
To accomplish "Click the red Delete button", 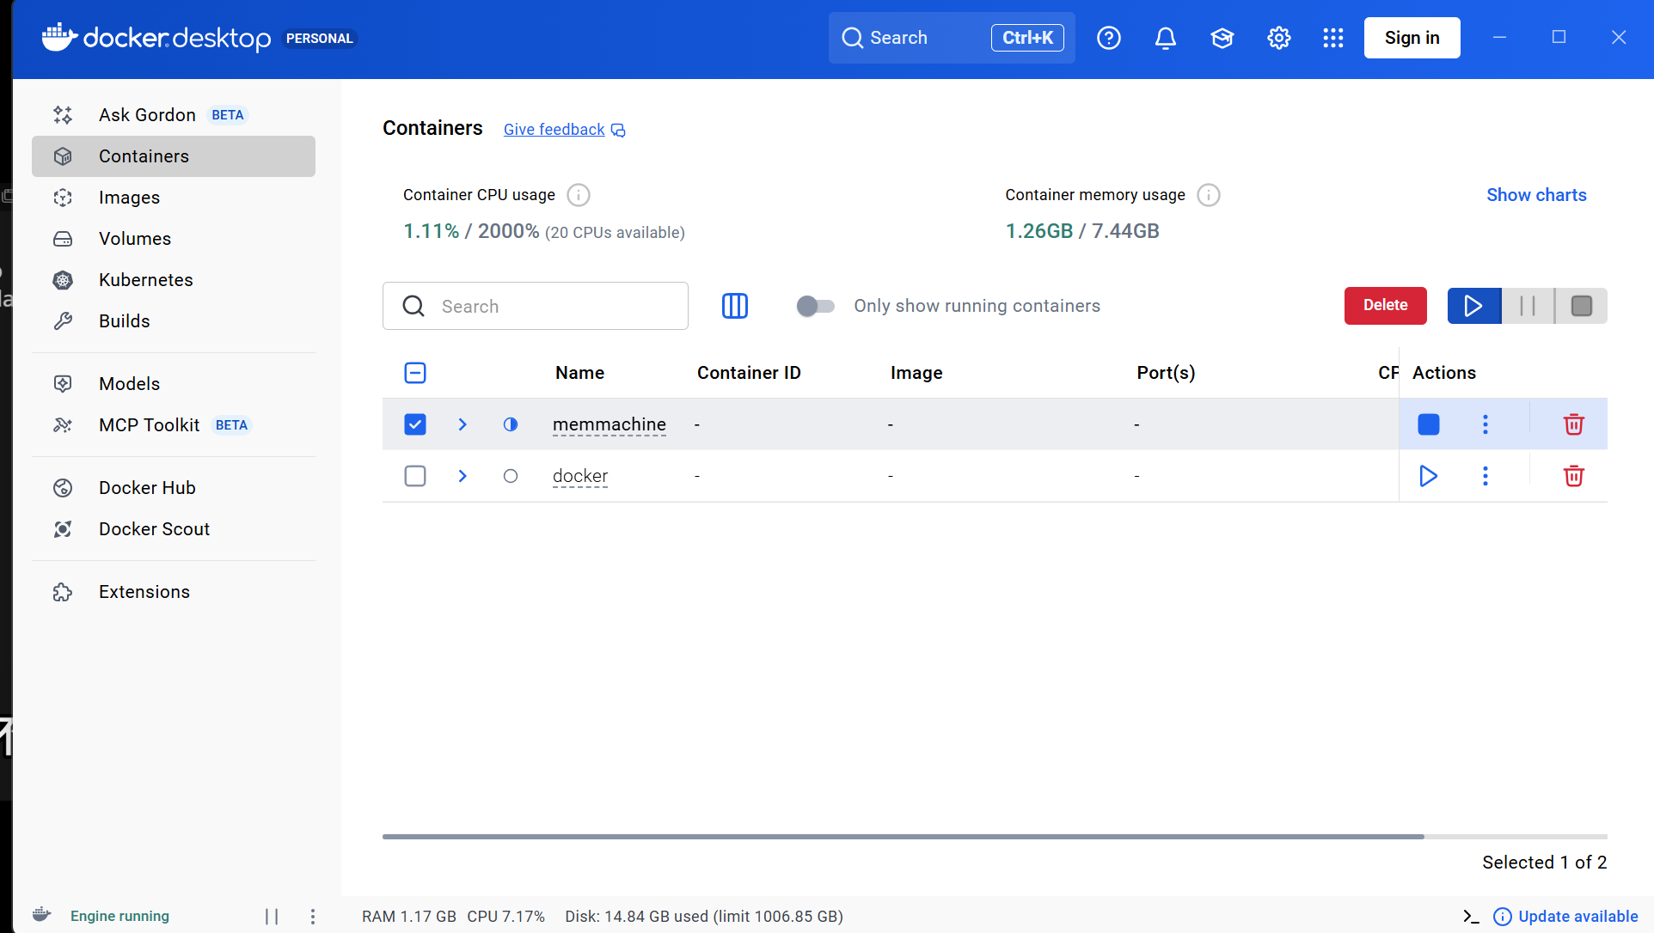I will 1385,306.
